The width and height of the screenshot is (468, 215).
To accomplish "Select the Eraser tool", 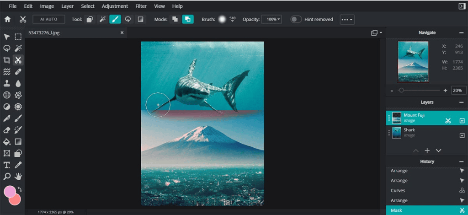I will pyautogui.click(x=7, y=130).
